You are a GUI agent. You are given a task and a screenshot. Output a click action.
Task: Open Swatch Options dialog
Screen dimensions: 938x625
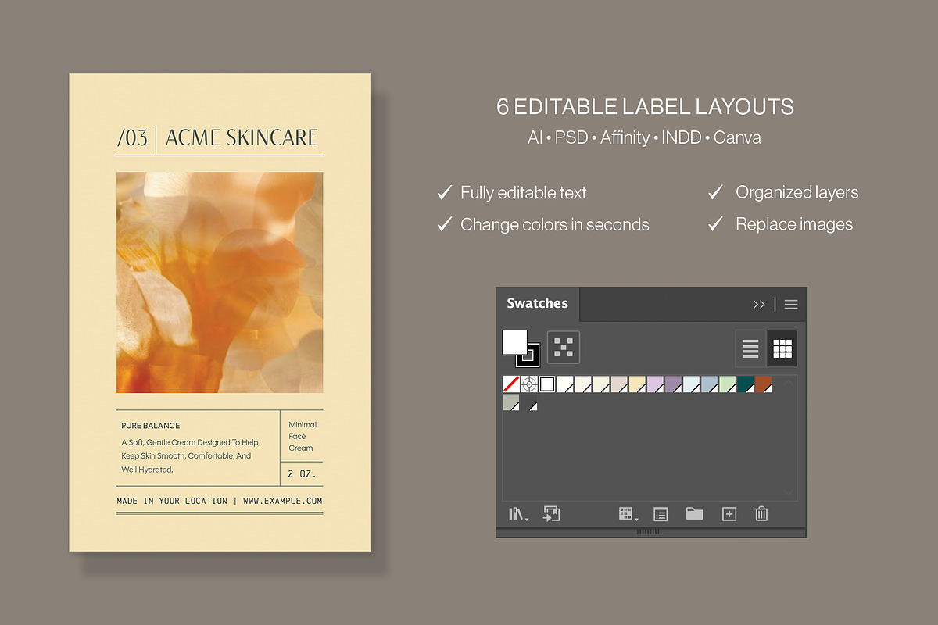[x=661, y=514]
